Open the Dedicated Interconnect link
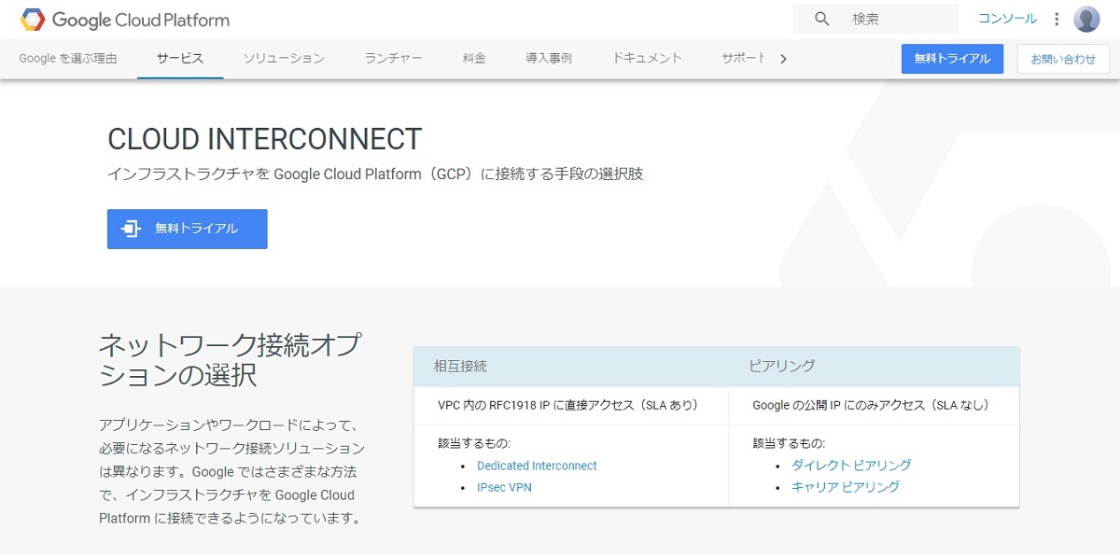Viewport: 1120px width, 557px height. pyautogui.click(x=537, y=466)
